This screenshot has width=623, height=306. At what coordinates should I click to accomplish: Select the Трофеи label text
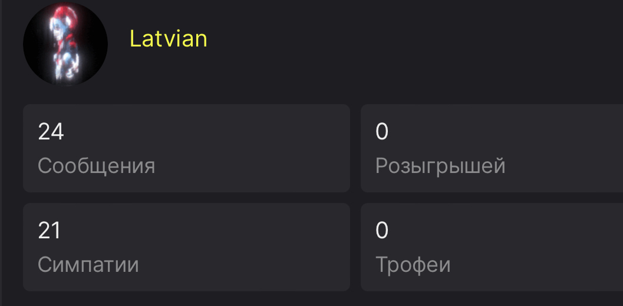pyautogui.click(x=413, y=265)
